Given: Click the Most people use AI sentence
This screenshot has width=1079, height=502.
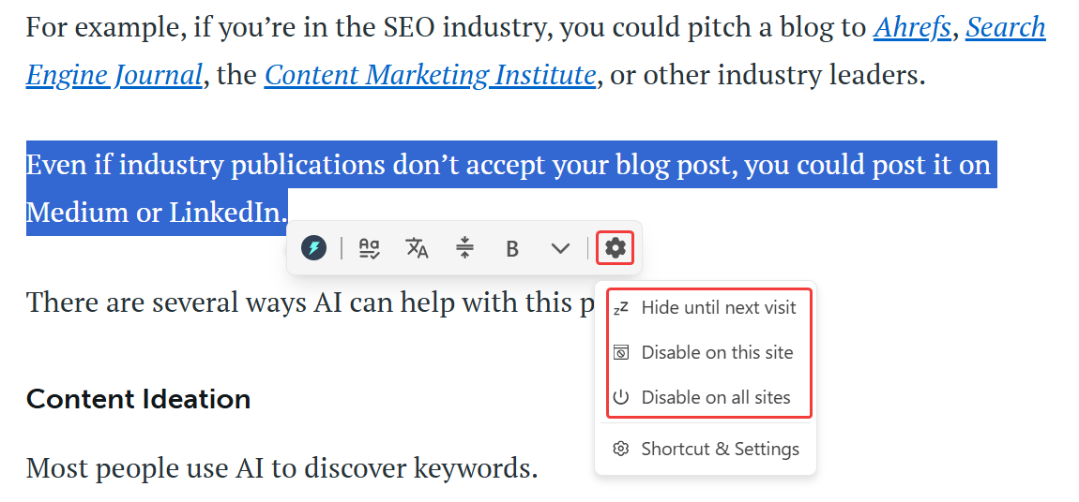Looking at the screenshot, I should [281, 468].
